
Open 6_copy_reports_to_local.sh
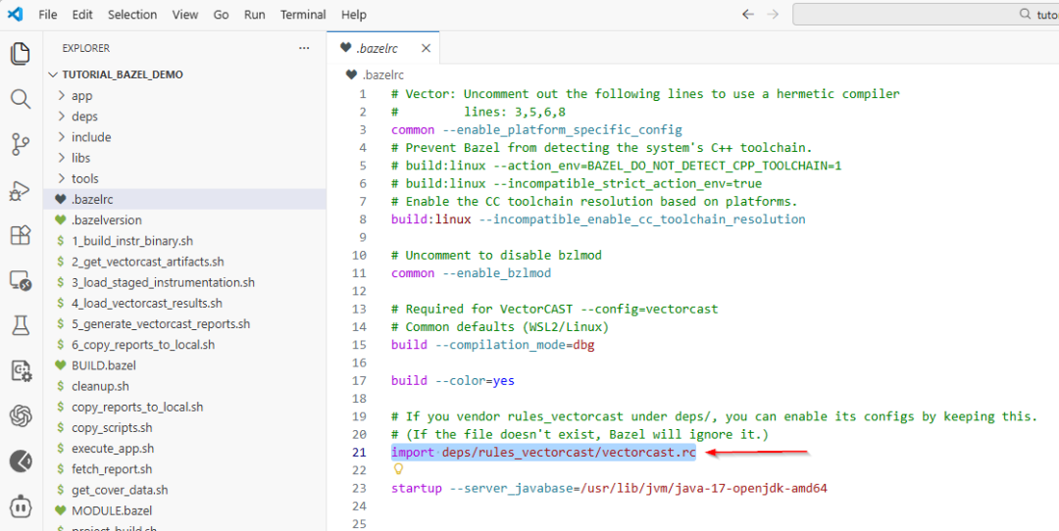(x=184, y=344)
